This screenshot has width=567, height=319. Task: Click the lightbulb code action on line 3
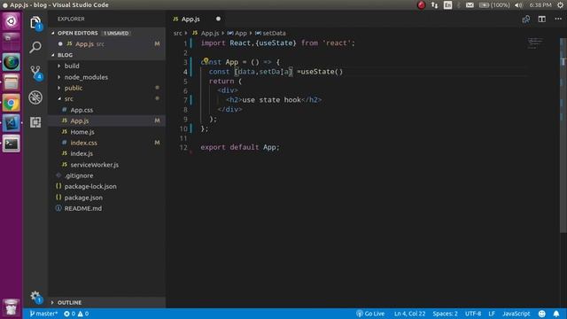coord(206,60)
